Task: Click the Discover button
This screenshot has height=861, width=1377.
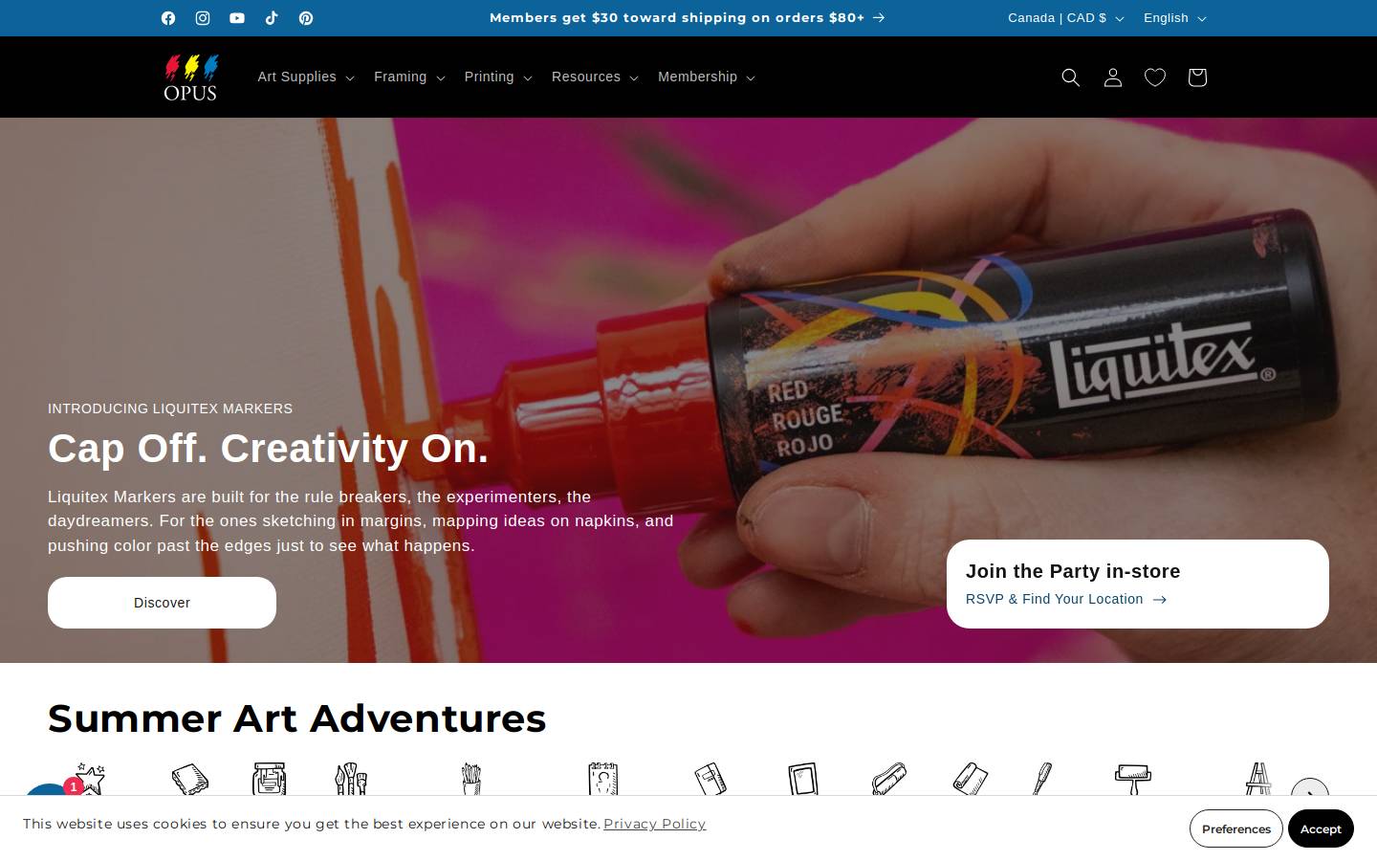Action: point(162,603)
